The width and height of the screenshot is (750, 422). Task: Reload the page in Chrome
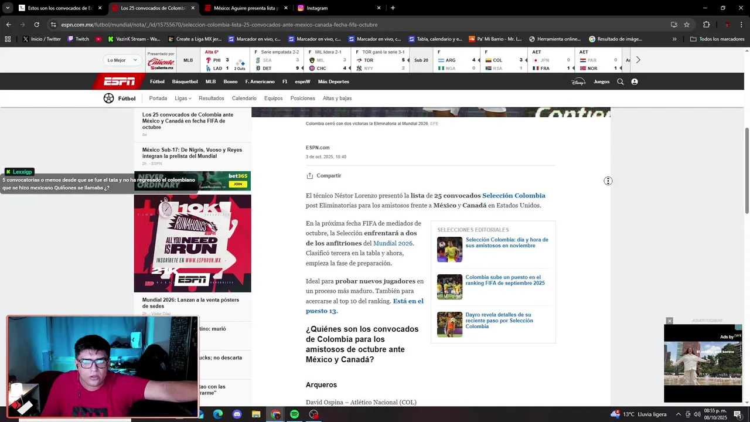(x=36, y=25)
